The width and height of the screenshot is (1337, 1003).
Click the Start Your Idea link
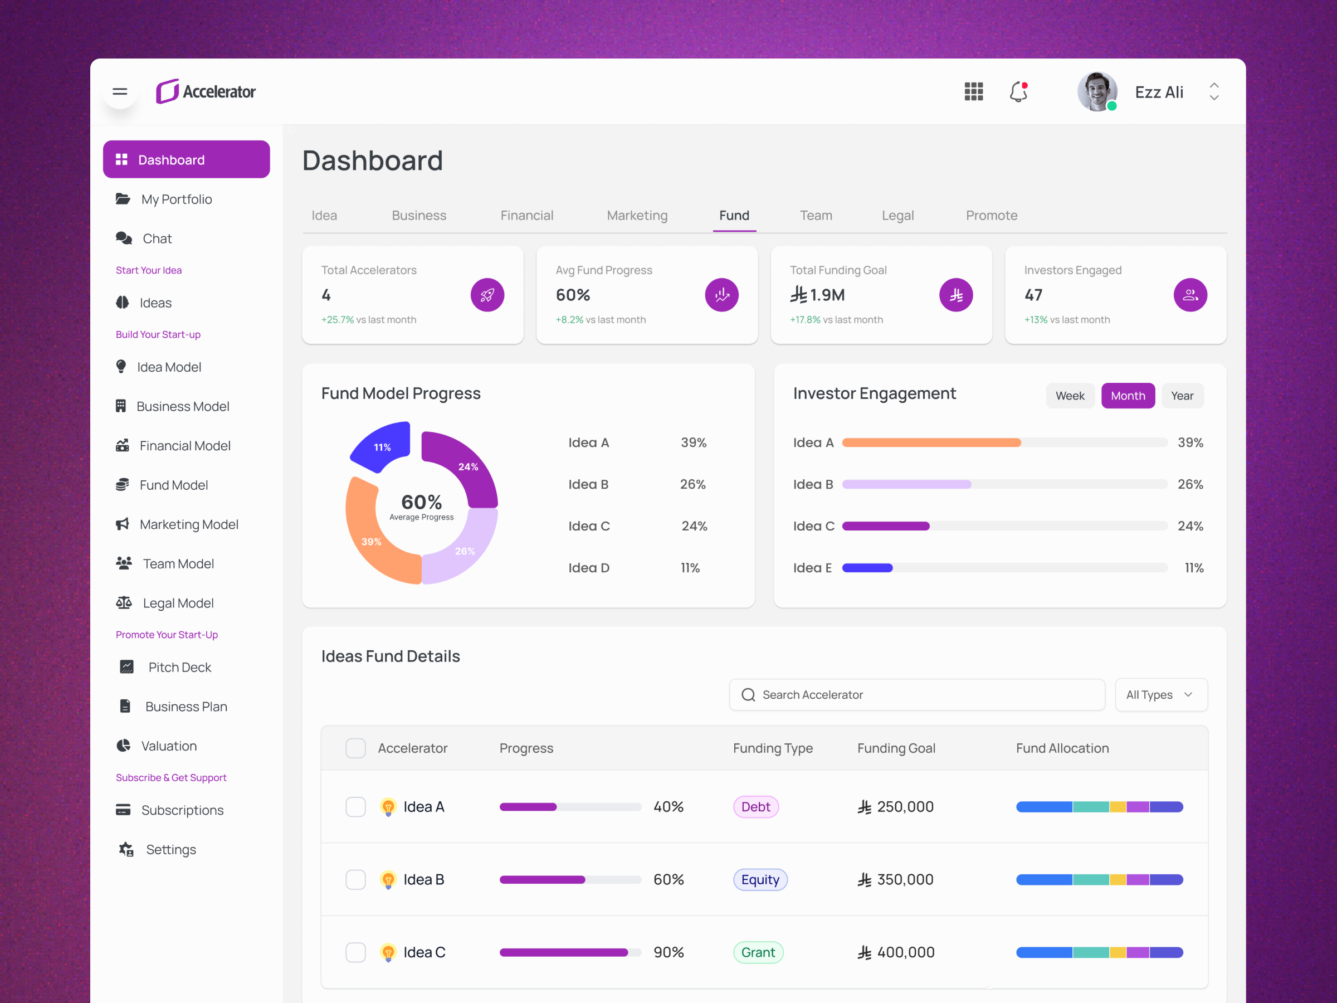(x=148, y=270)
